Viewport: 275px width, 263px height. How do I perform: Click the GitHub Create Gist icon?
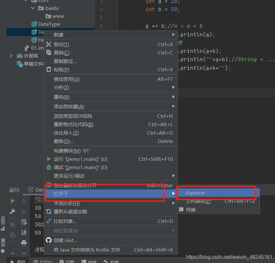[49, 240]
